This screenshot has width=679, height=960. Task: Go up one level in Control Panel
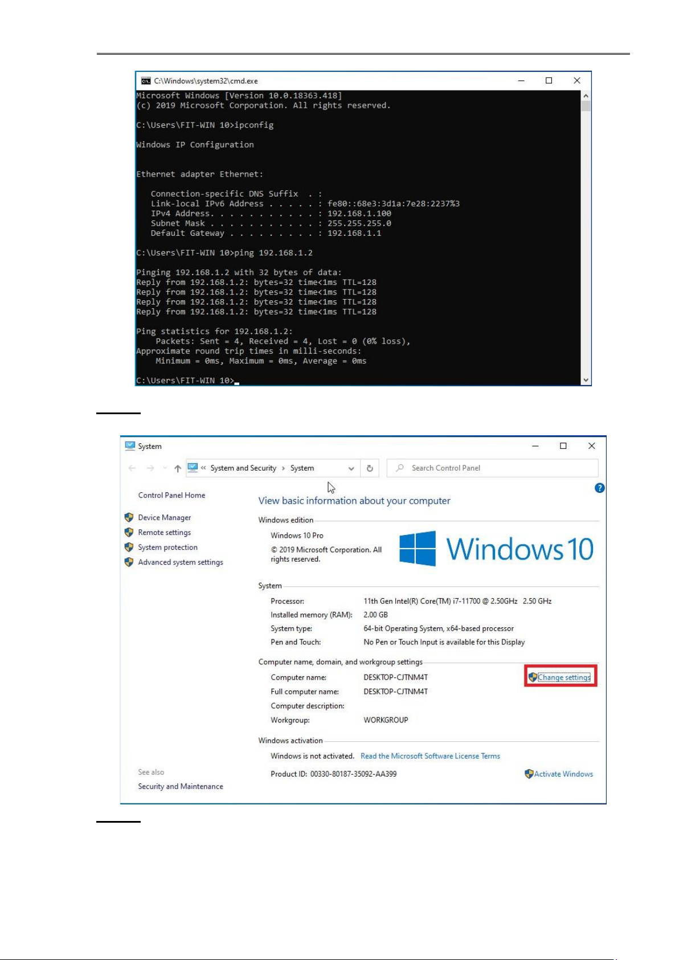(178, 468)
